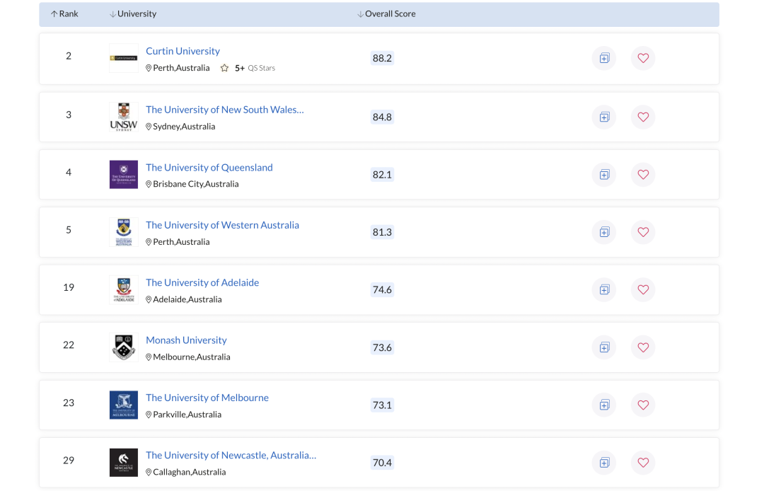Open The University of Western Australia link
This screenshot has height=491, width=764.
pos(222,224)
